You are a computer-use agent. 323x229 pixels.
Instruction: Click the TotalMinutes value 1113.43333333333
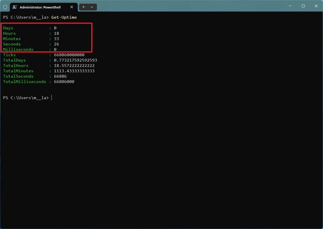pyautogui.click(x=74, y=71)
